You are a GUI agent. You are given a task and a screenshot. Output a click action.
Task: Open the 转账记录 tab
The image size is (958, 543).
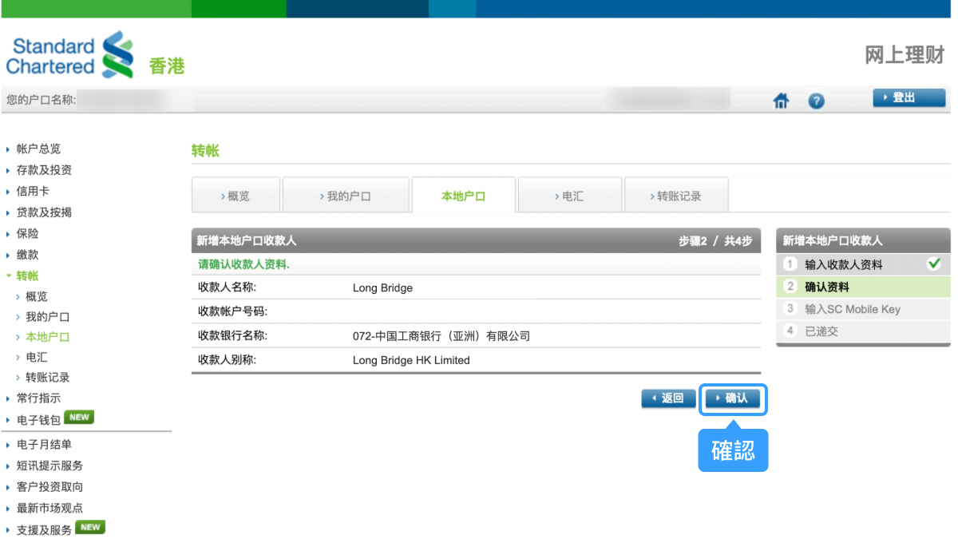pos(676,196)
